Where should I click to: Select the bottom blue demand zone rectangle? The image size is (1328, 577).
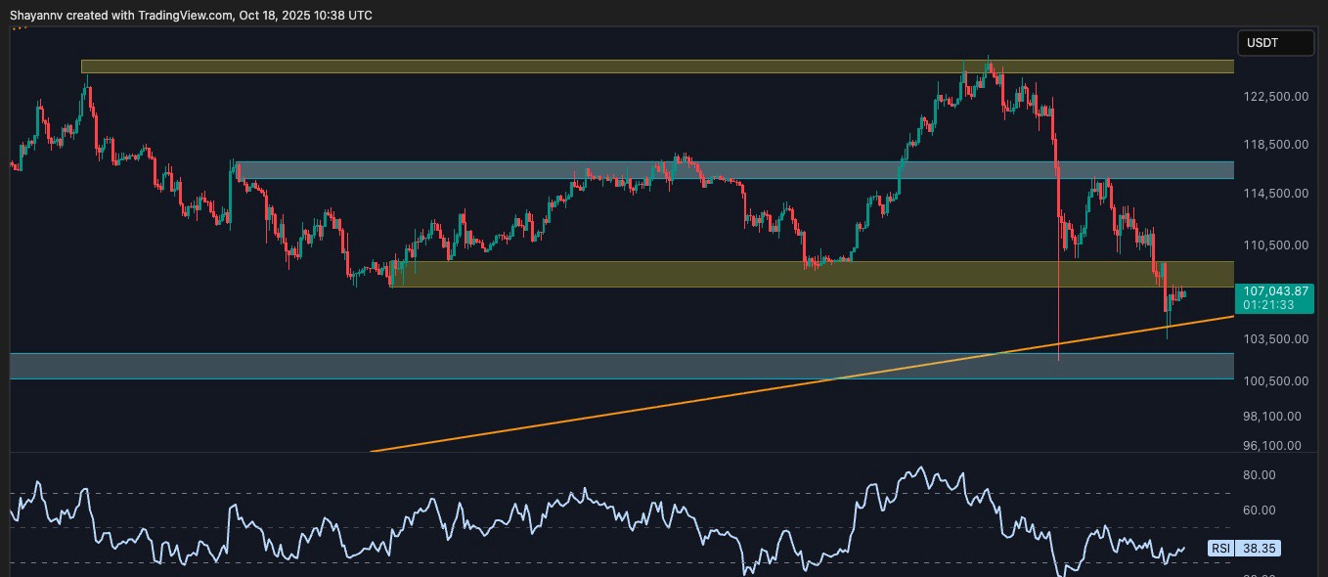[622, 366]
